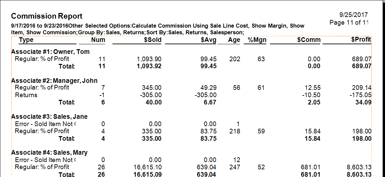This screenshot has width=385, height=177.
Task: Click the Associate #3: Sales, Jane heading
Action: pos(50,116)
